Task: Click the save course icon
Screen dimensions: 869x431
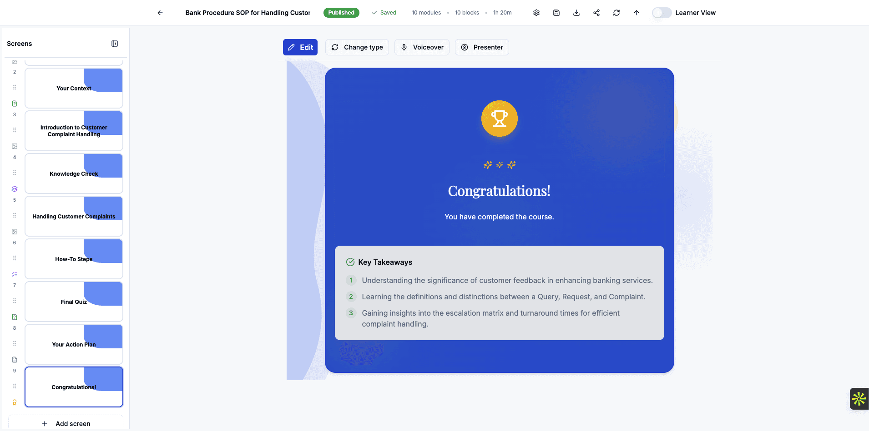Action: 556,12
